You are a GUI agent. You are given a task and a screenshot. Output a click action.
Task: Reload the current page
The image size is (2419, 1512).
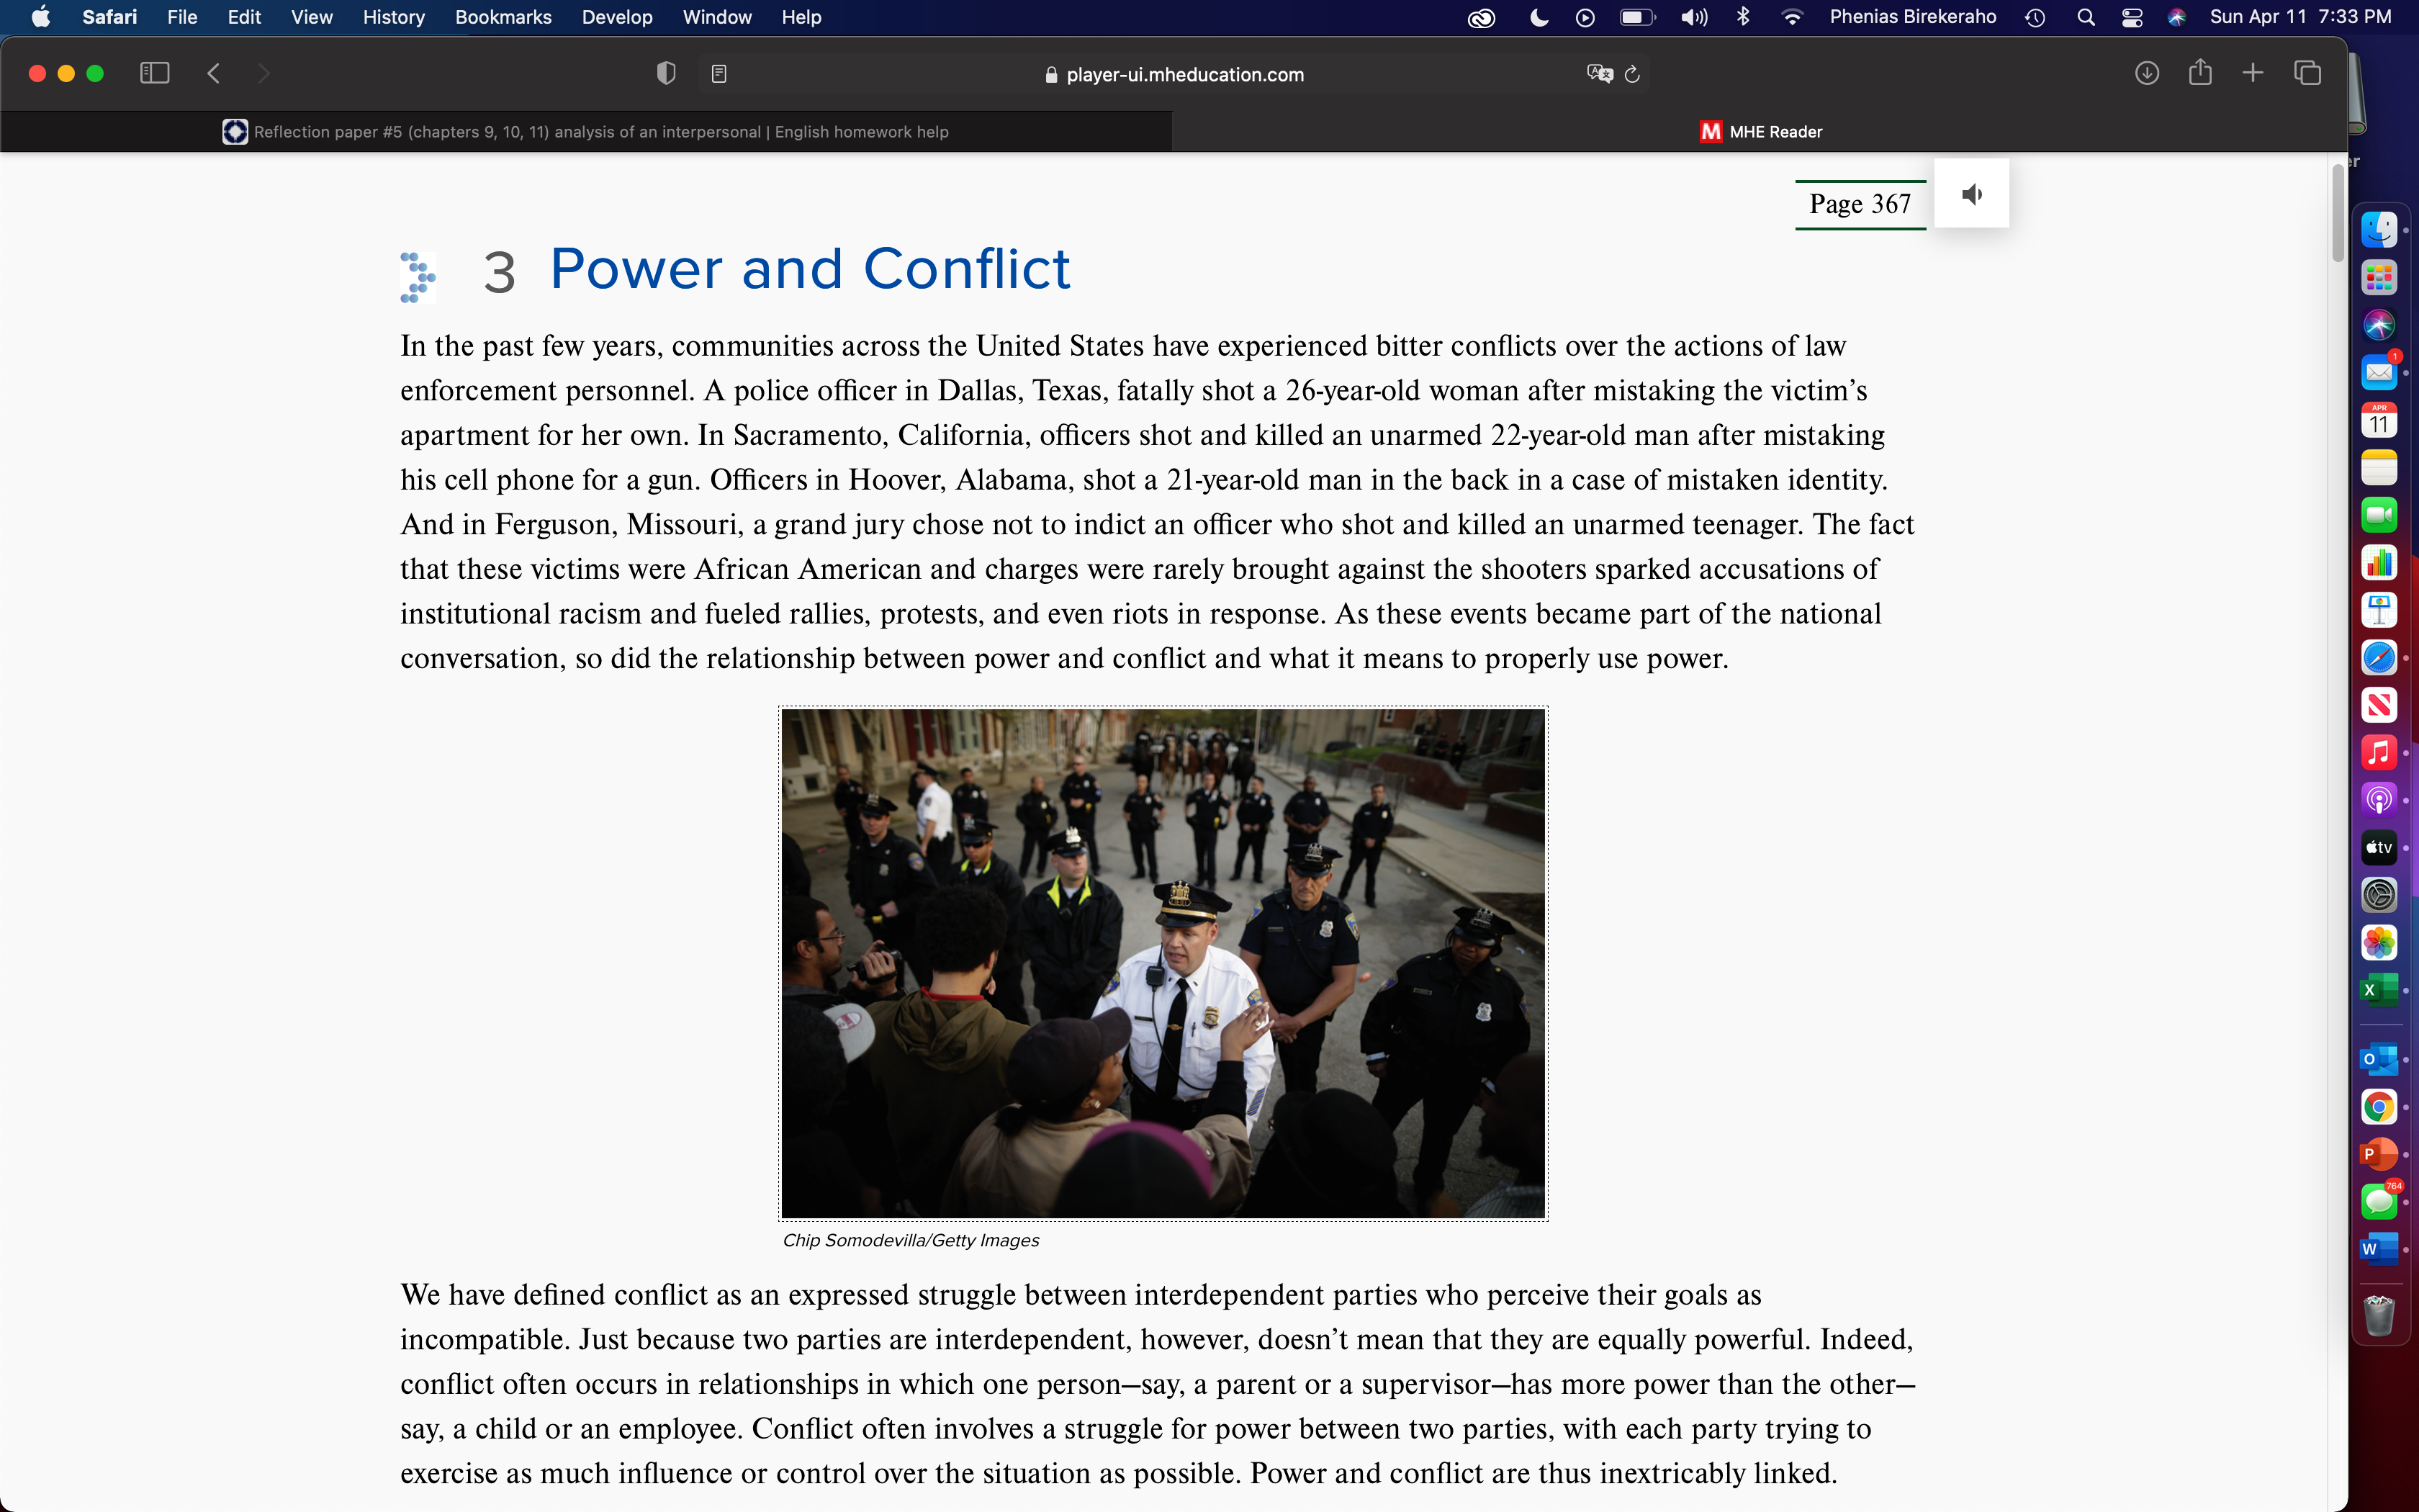coord(1632,74)
